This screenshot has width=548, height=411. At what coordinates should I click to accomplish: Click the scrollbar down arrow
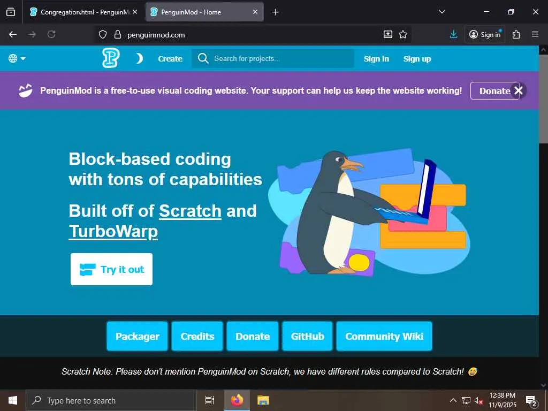point(544,385)
